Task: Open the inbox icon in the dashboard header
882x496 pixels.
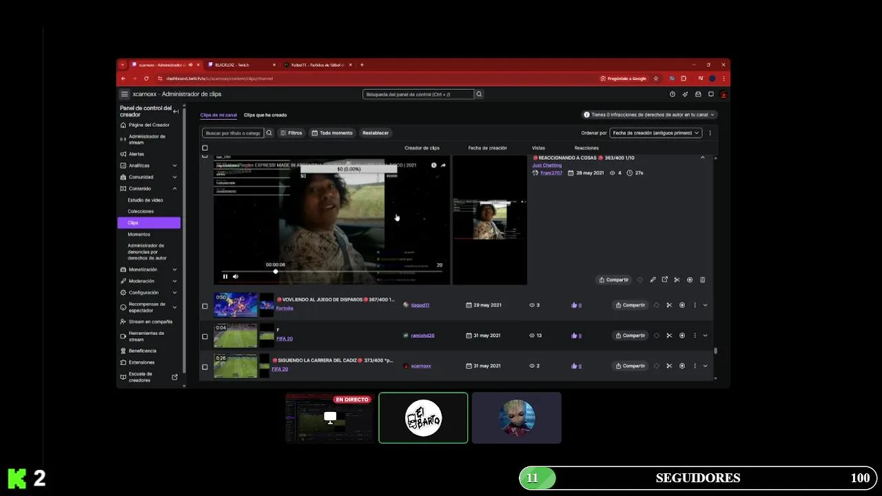Action: [698, 94]
